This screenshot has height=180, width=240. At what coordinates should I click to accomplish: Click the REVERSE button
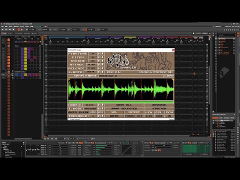[159, 105]
